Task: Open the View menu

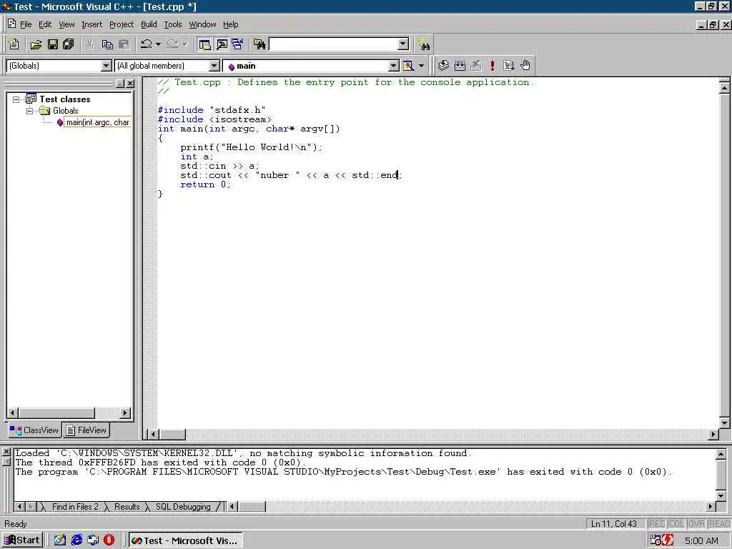Action: click(66, 24)
